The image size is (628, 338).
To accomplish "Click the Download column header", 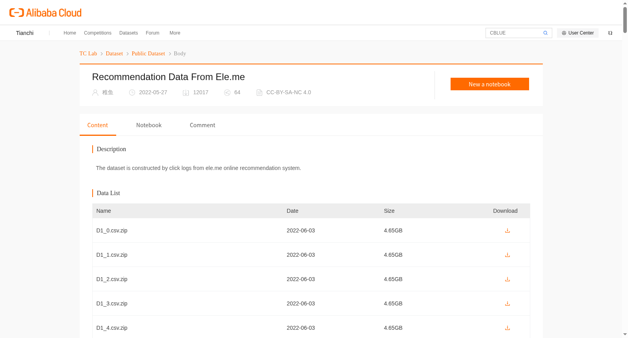I will tap(506, 211).
